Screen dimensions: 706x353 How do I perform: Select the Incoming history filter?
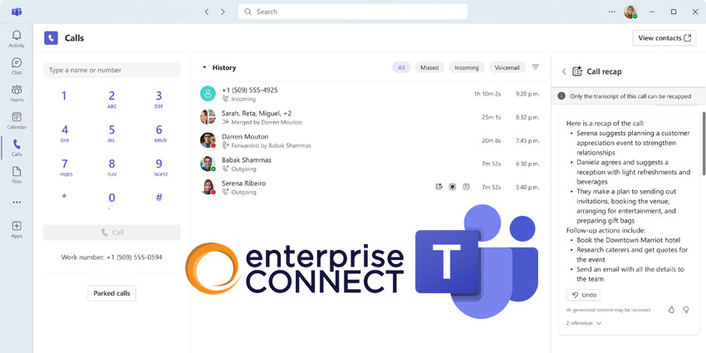pos(467,67)
